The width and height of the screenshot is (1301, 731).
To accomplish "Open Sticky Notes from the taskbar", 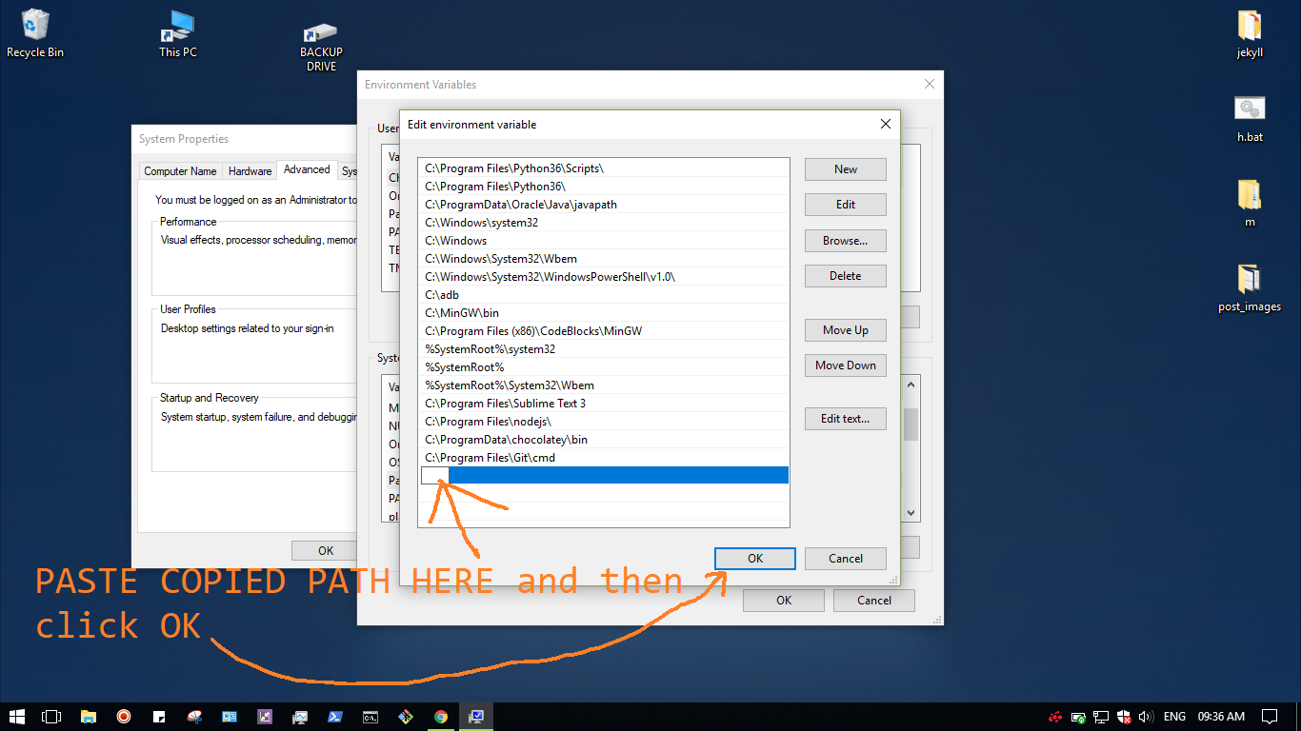I will (x=159, y=717).
